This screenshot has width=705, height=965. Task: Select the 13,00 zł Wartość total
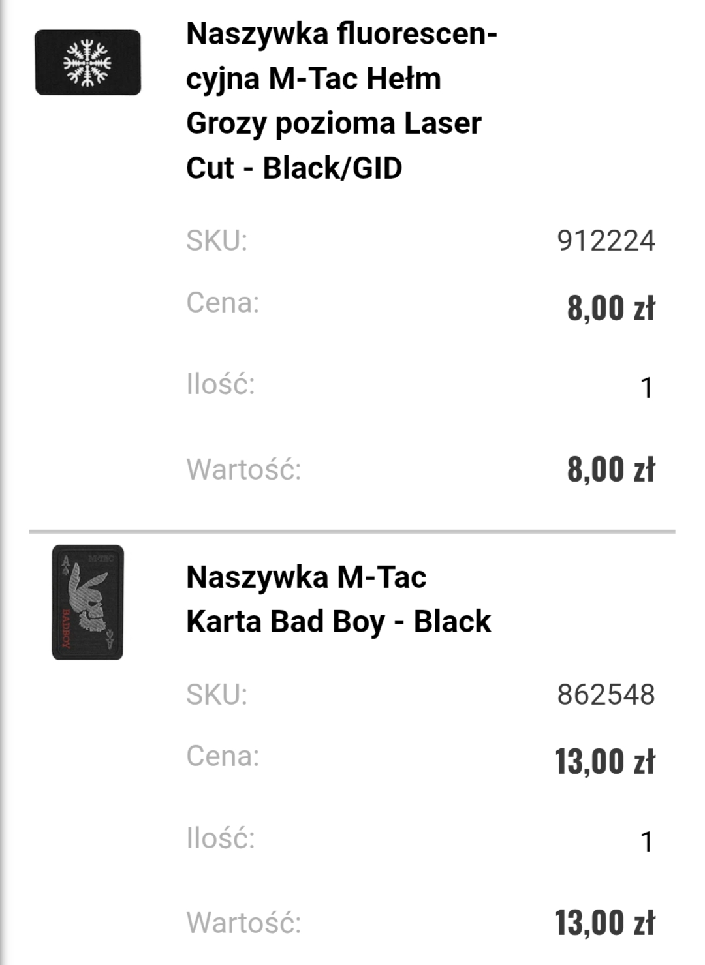[604, 923]
